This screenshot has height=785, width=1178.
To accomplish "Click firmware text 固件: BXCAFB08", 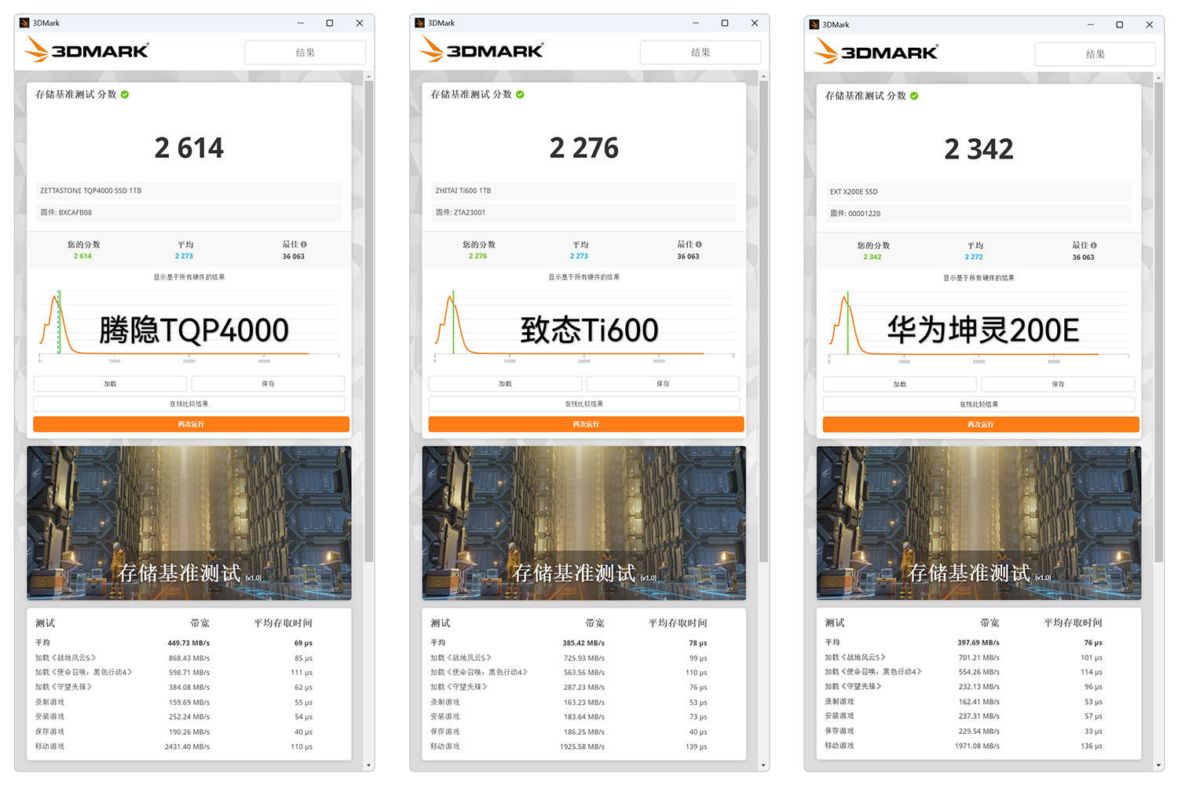I will [x=66, y=213].
